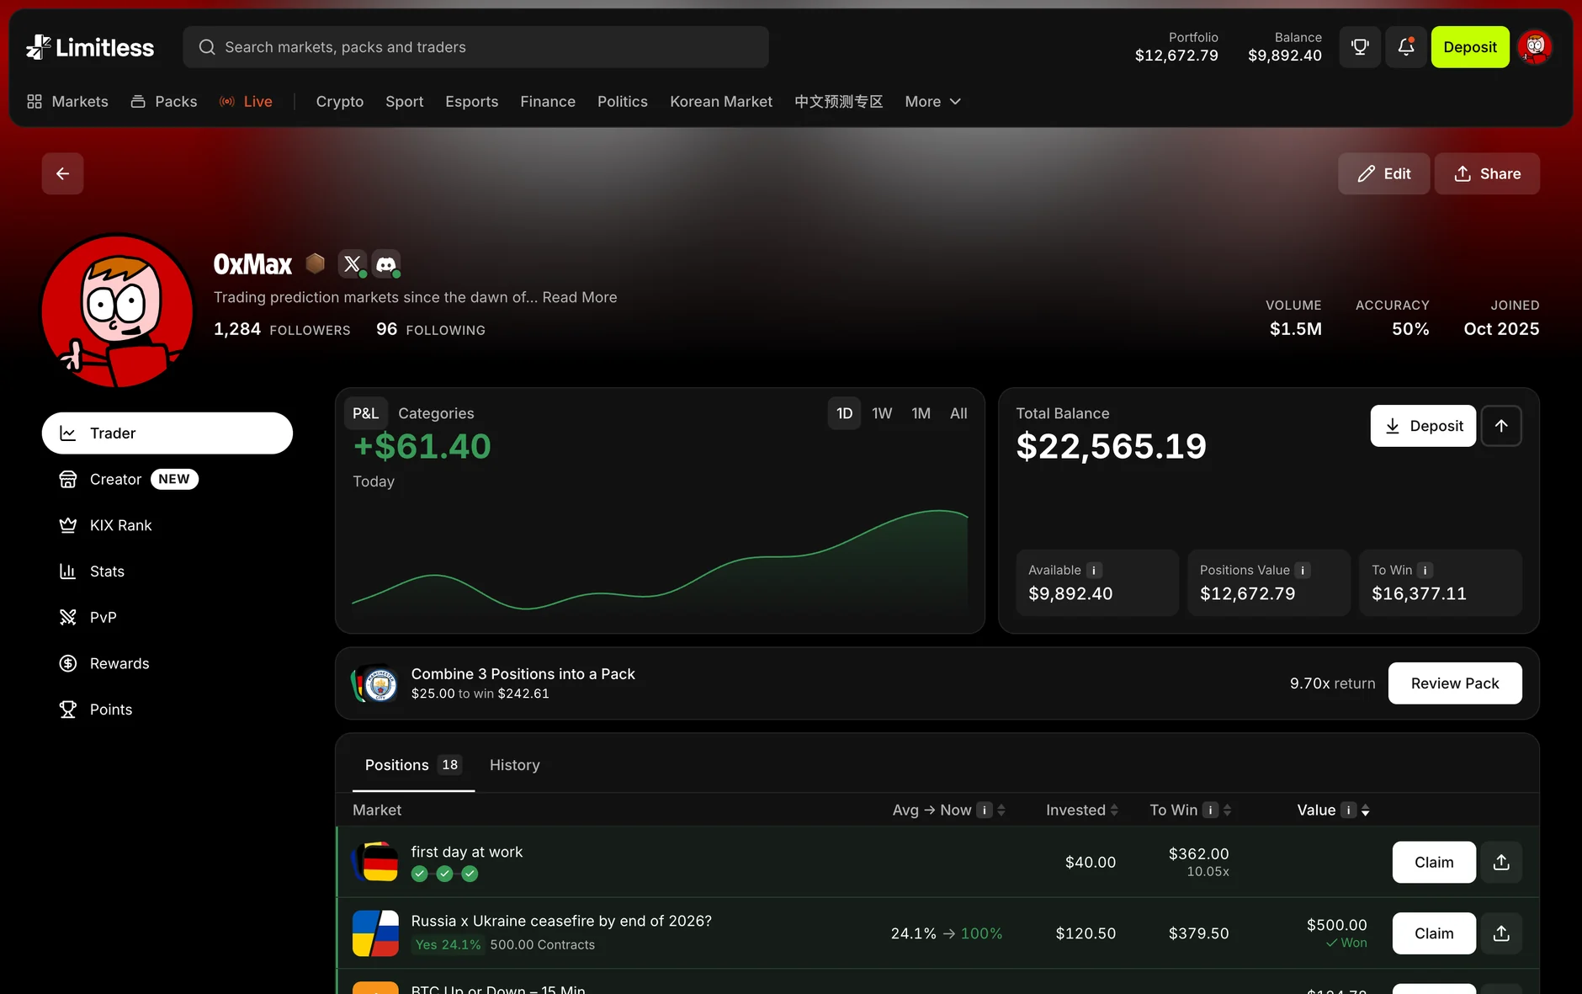
Task: Open the notifications bell
Action: pos(1405,47)
